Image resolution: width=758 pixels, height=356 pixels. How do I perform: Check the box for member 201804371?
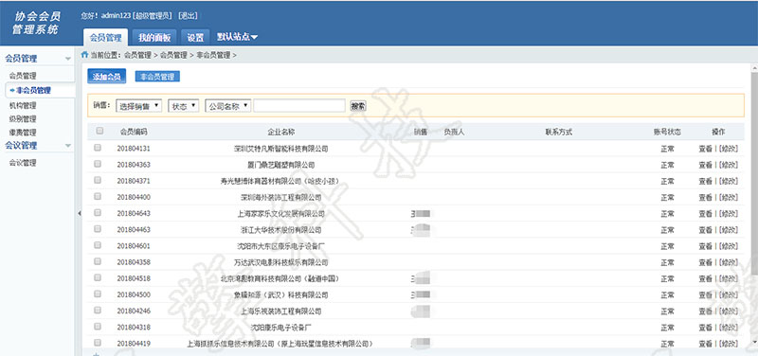(x=98, y=180)
